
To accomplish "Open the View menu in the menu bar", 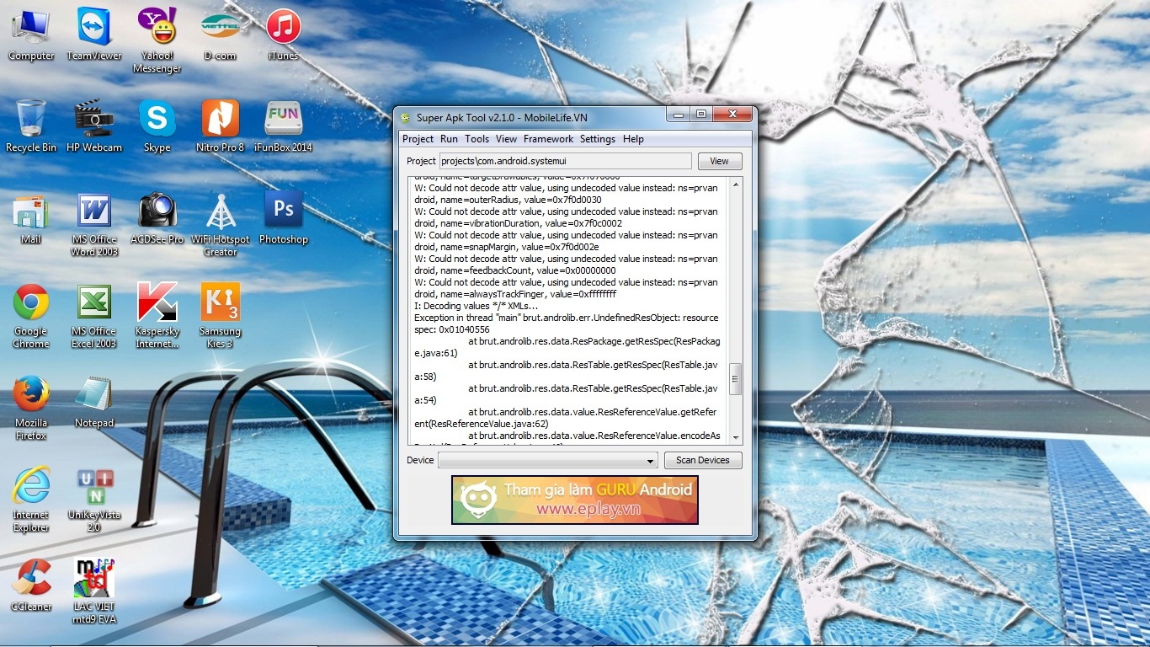I will coord(506,139).
